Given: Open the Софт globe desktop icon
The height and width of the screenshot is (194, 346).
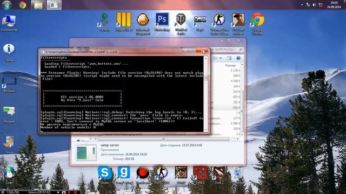Looking at the screenshot, I should click(9, 175).
